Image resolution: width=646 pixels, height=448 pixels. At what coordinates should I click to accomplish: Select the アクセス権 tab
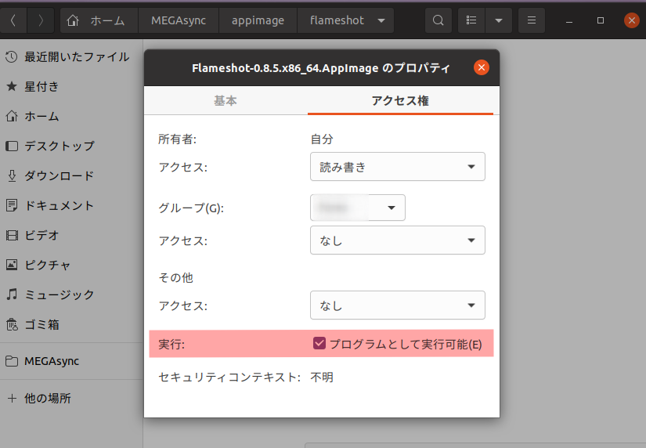point(400,100)
